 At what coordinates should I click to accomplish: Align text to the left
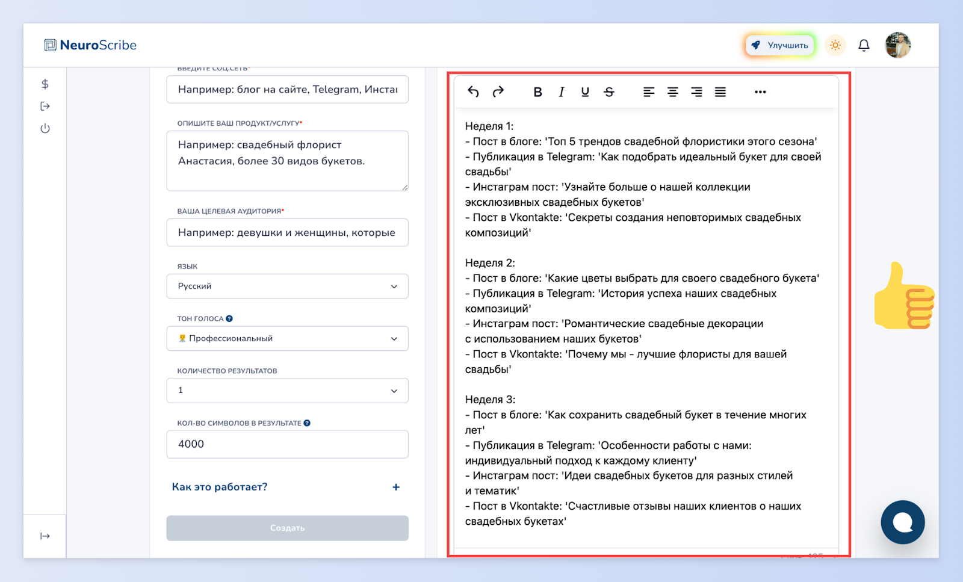point(648,92)
